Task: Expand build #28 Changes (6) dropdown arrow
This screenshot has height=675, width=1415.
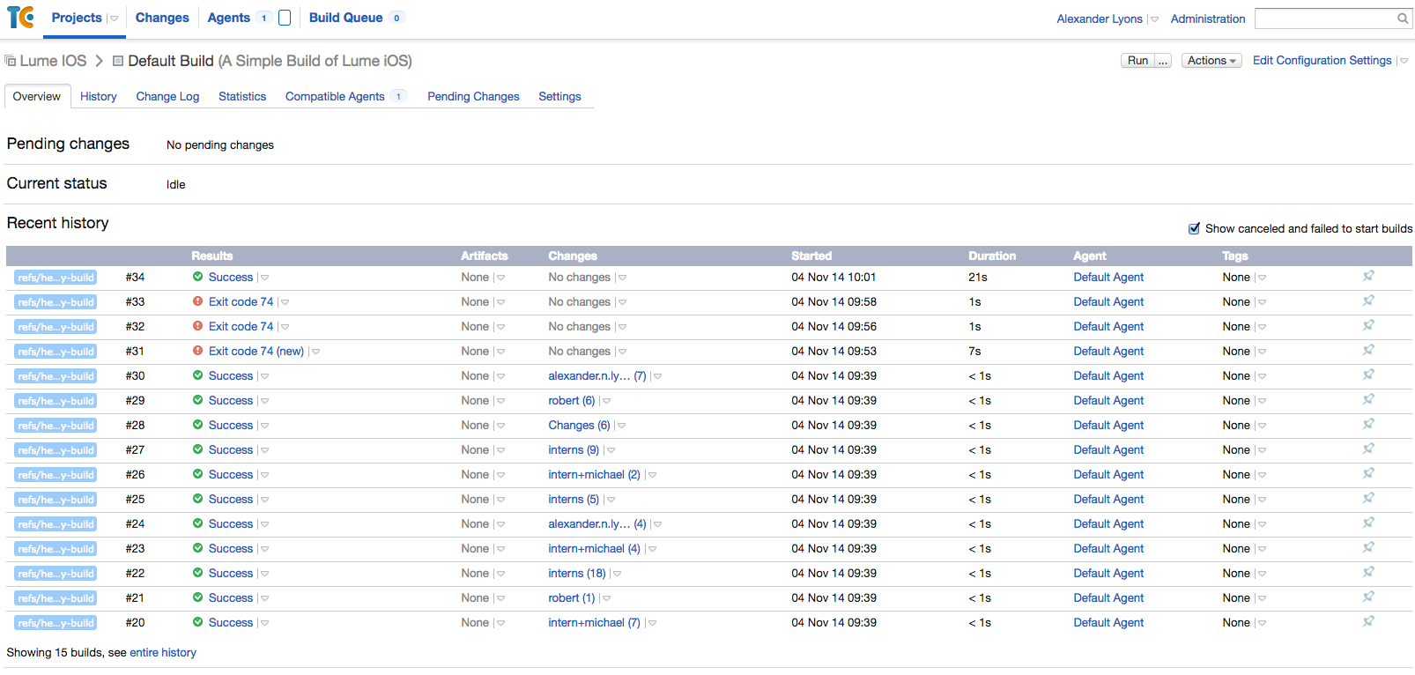Action: tap(621, 426)
